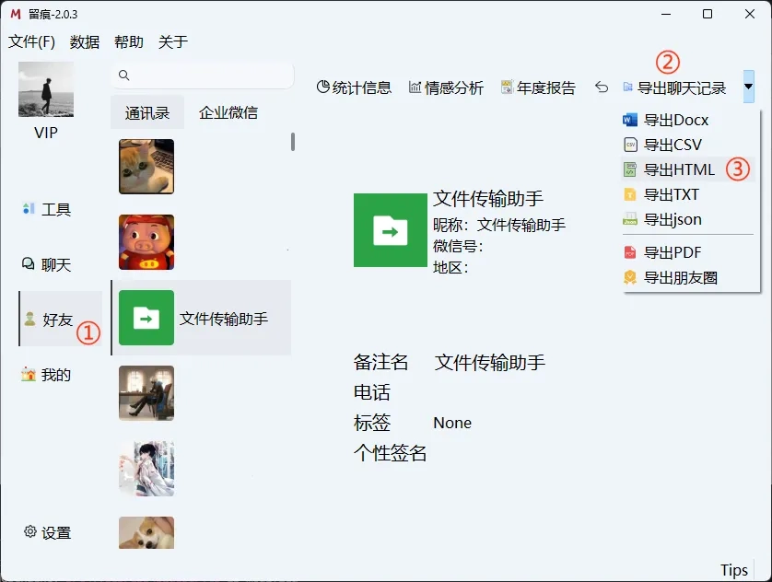The image size is (772, 582).
Task: Open 统计信息 statistics view
Action: click(354, 87)
